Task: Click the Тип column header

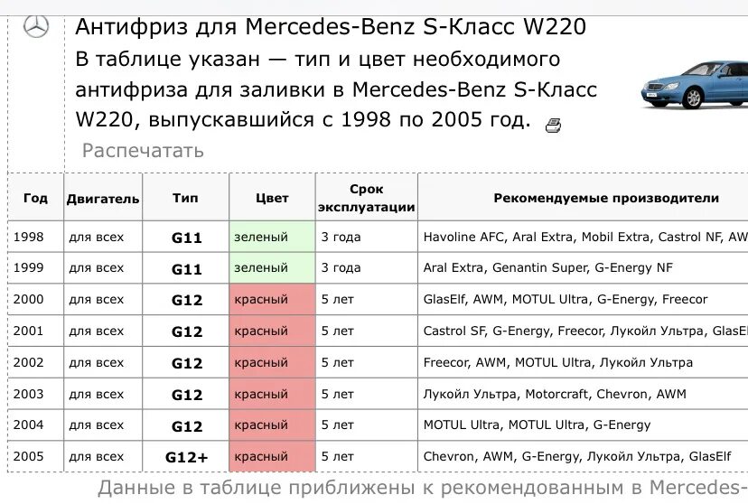Action: [x=185, y=198]
